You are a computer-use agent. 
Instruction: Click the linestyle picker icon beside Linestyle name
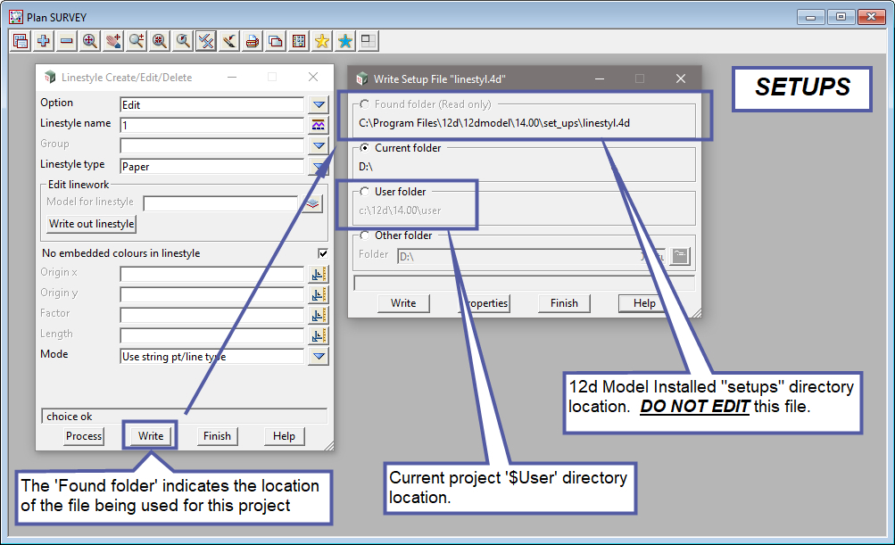319,125
